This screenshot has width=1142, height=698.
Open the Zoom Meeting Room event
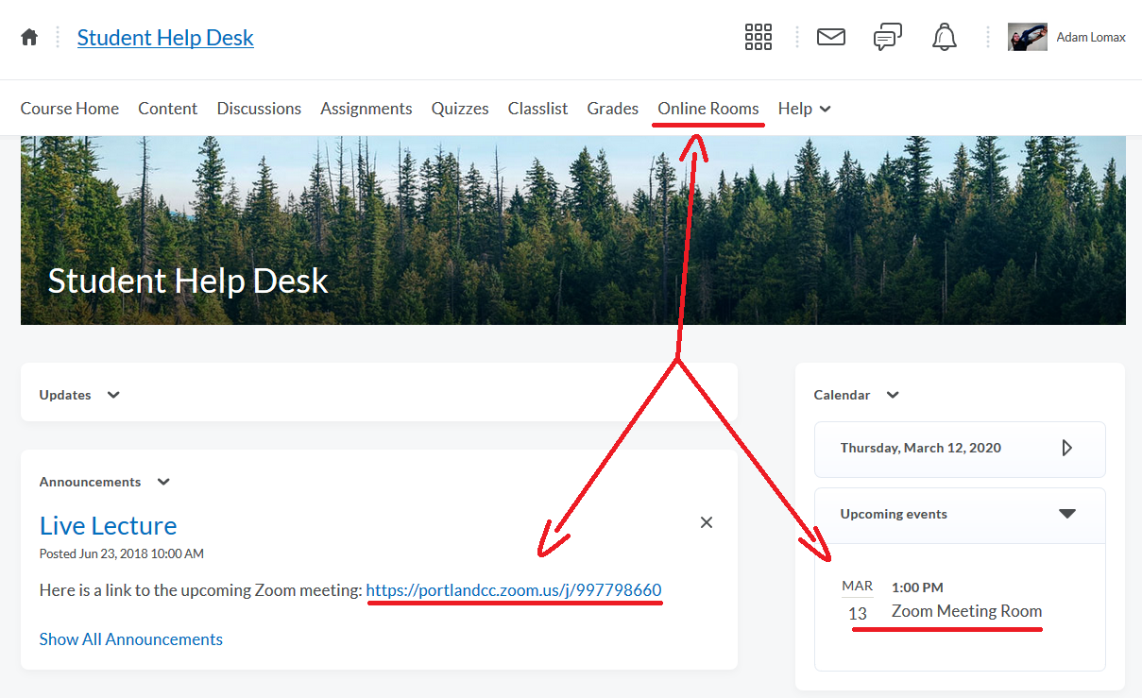966,611
